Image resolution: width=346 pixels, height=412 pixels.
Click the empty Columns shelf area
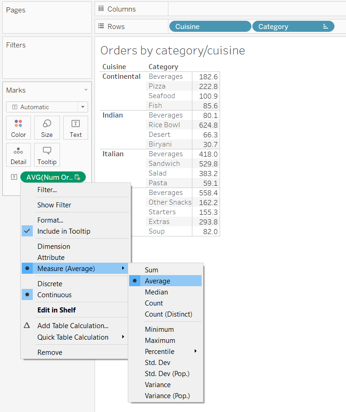pos(257,9)
